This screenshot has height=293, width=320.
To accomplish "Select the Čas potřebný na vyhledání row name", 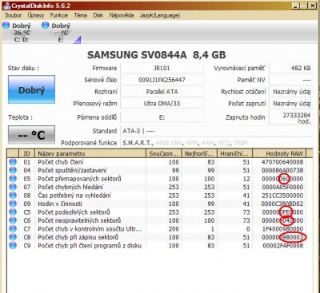I will click(x=74, y=196).
